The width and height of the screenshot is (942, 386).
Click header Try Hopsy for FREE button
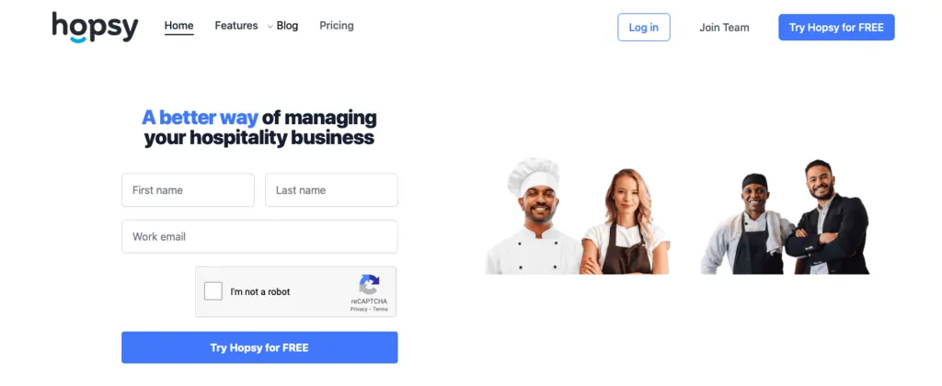pos(836,27)
